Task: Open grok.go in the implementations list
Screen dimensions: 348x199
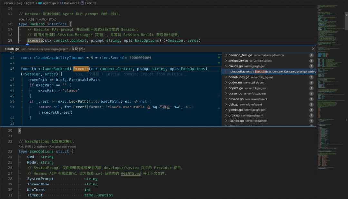Action: click(x=269, y=115)
